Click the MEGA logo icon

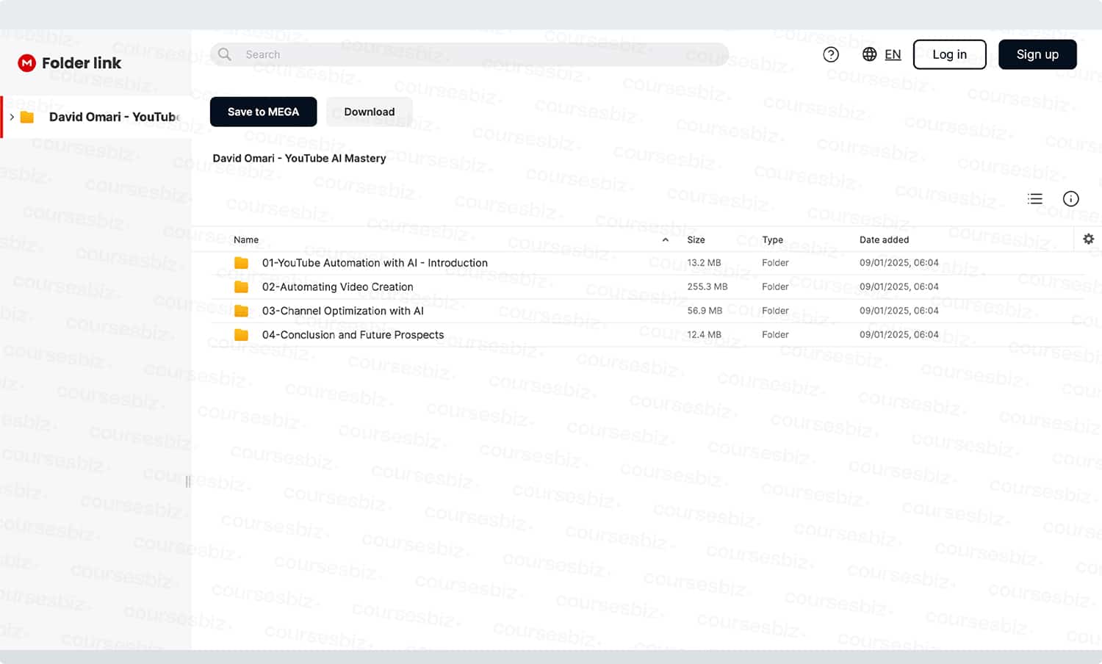click(x=27, y=63)
